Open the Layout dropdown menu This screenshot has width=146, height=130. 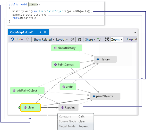coord(62,40)
